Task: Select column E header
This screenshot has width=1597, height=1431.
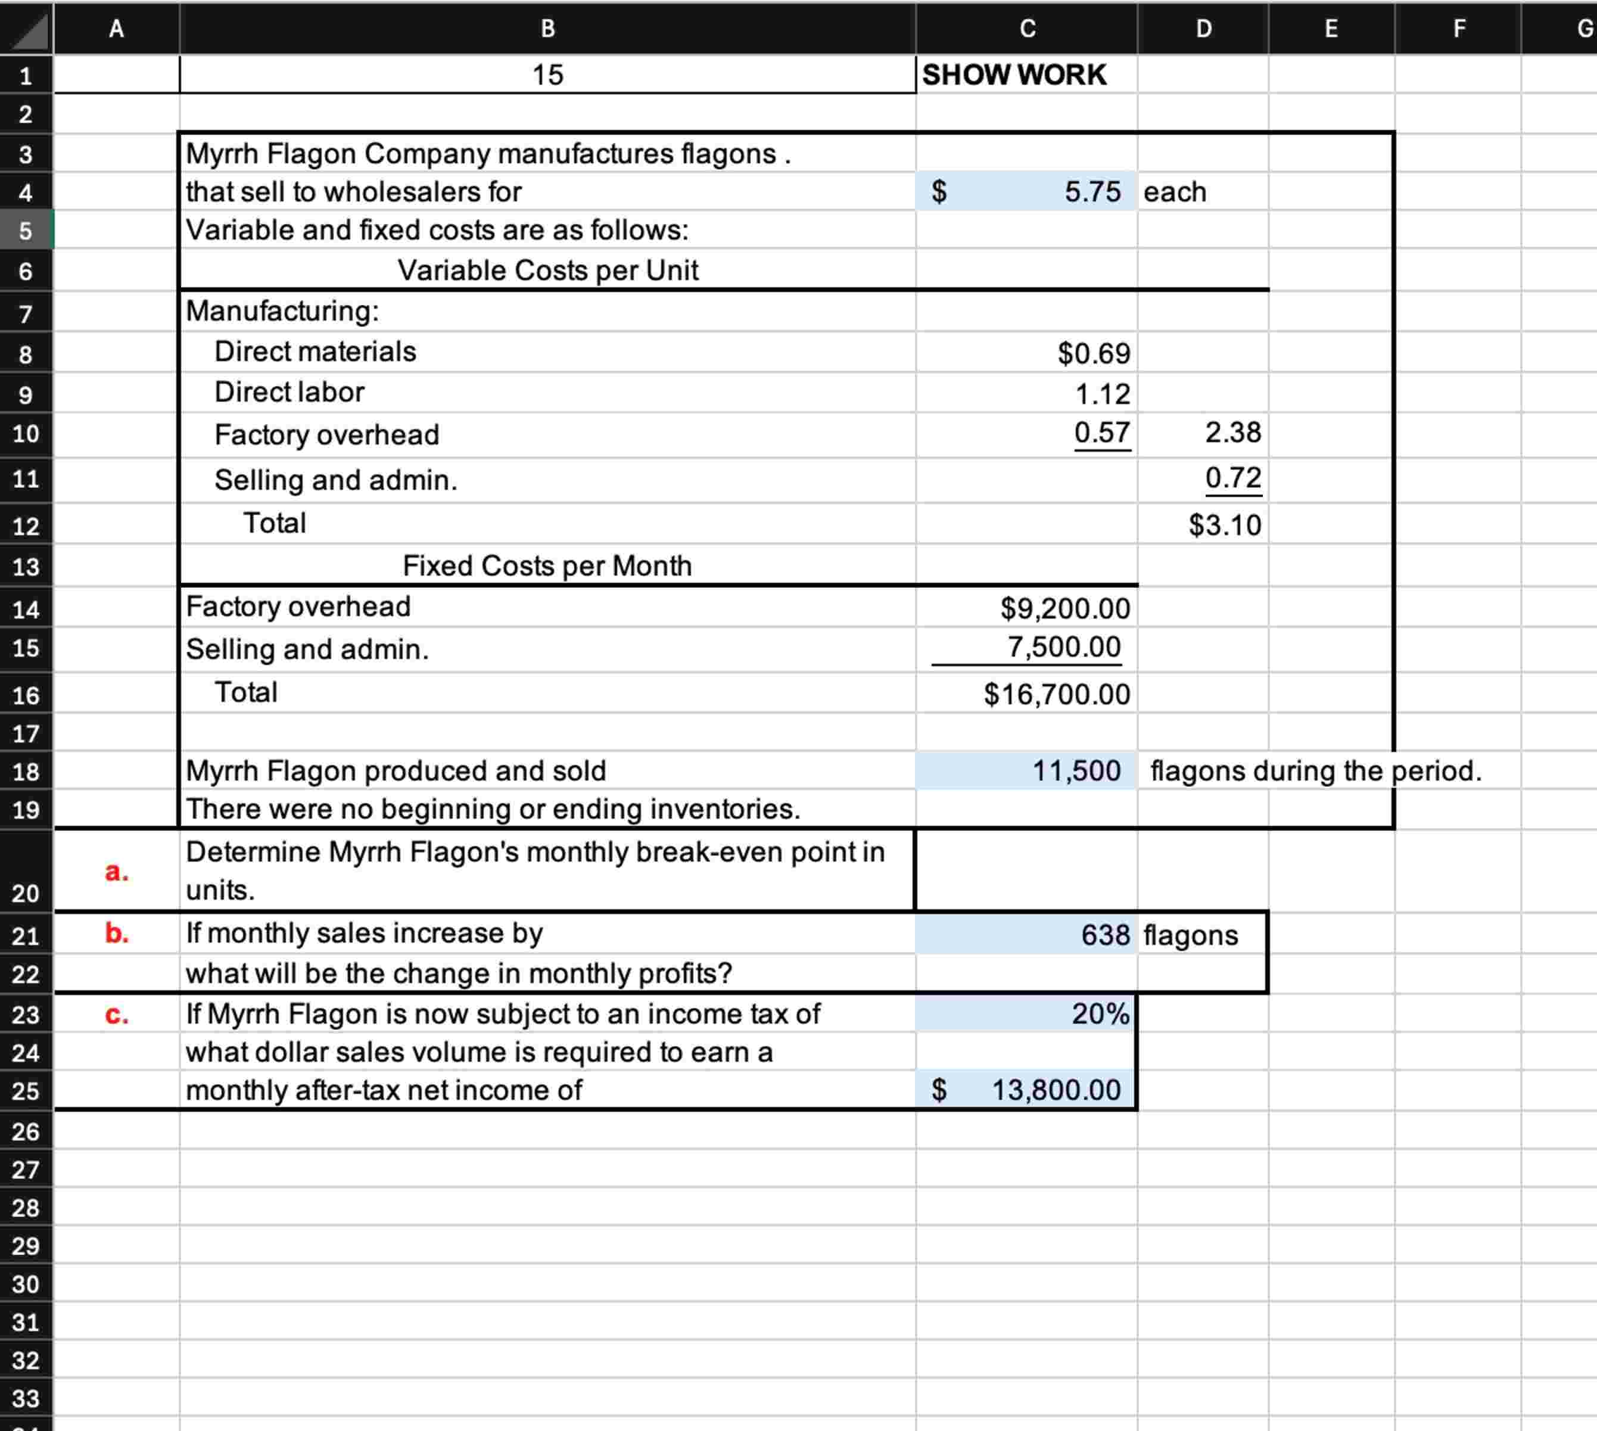Action: tap(1331, 29)
